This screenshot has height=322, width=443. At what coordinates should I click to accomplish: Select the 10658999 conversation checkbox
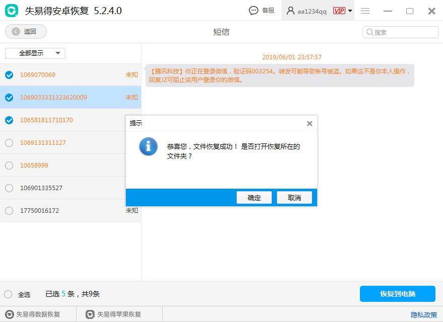click(x=9, y=165)
